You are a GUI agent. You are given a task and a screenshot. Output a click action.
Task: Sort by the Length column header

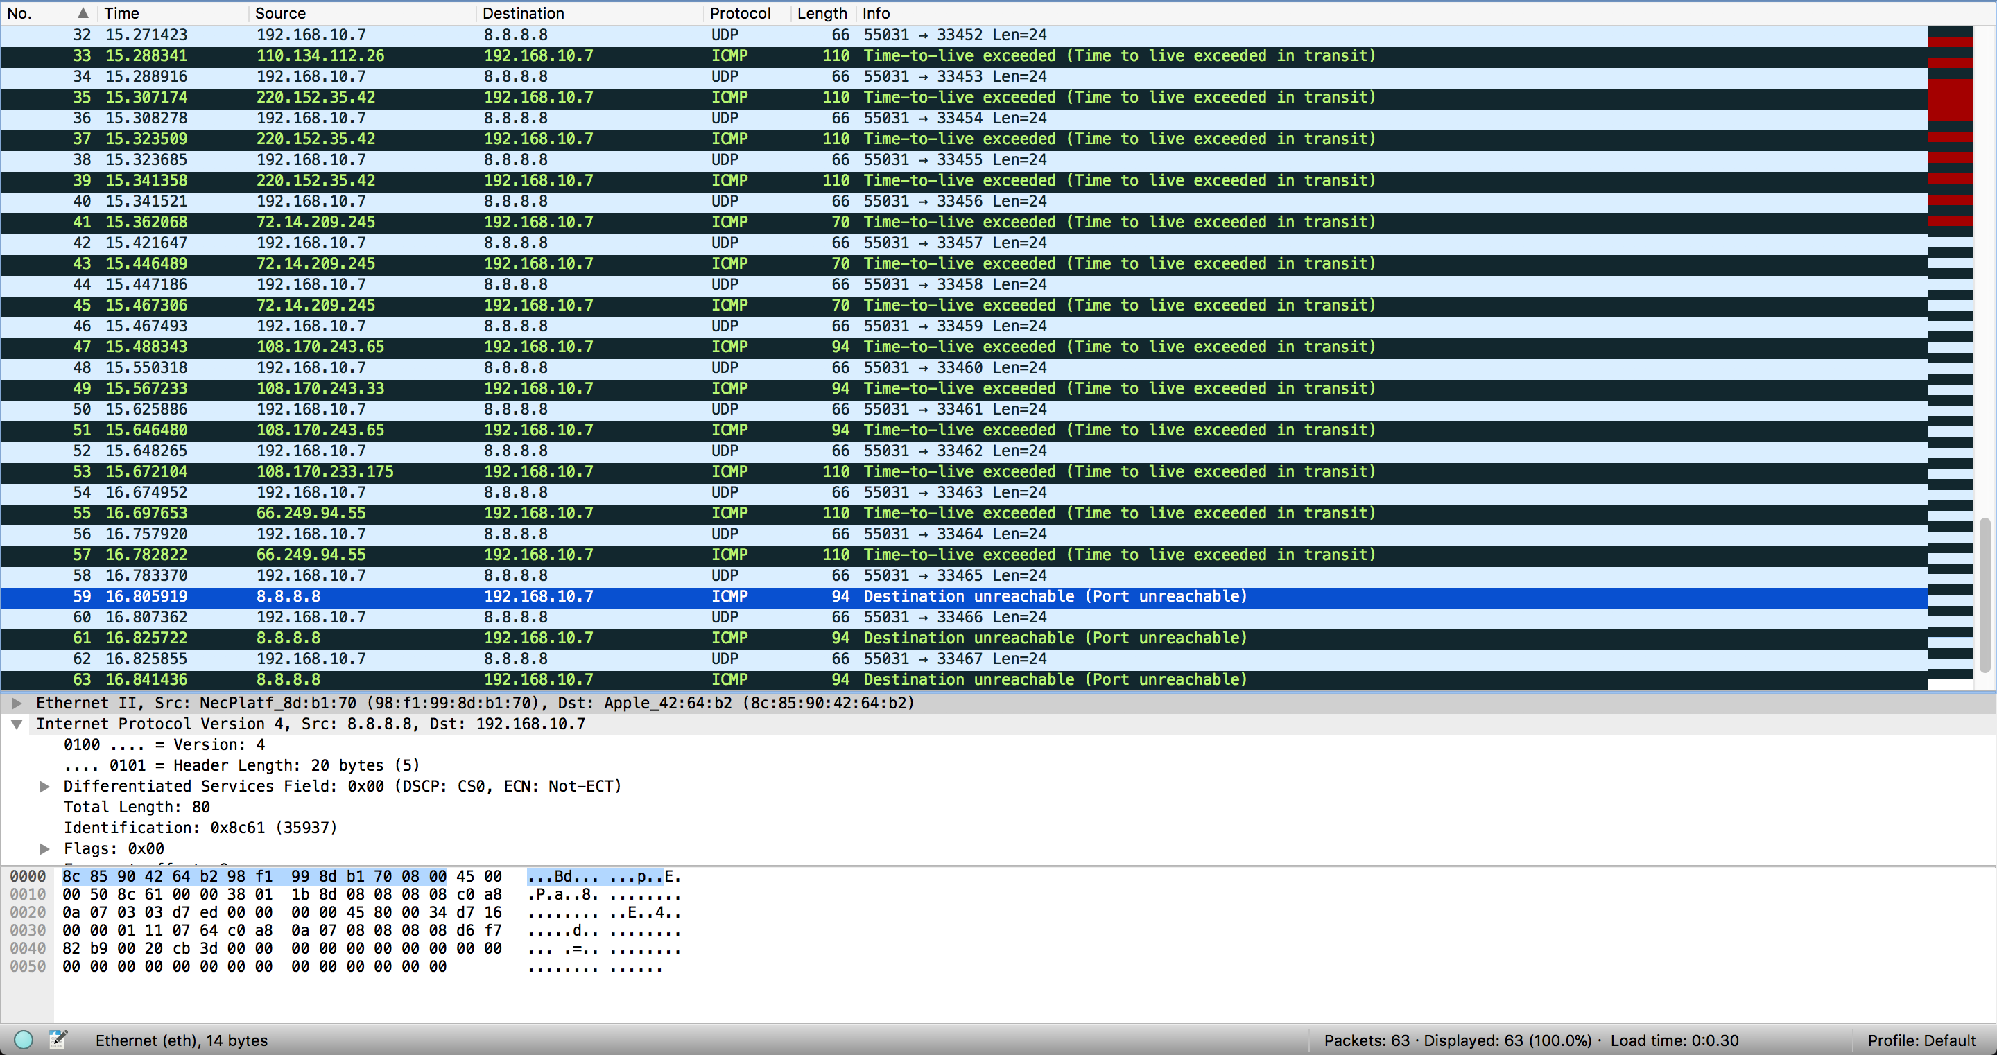point(822,12)
